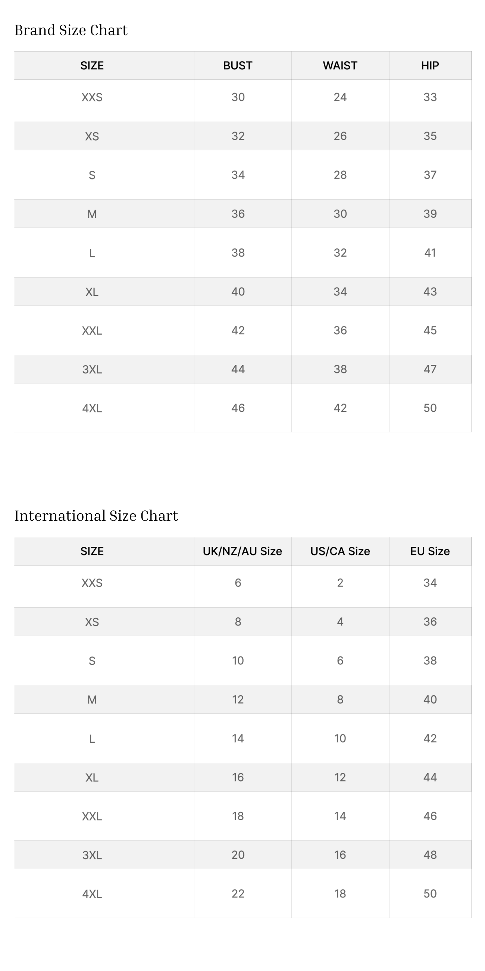Click the International Size Chart heading
The image size is (485, 971).
tap(96, 516)
